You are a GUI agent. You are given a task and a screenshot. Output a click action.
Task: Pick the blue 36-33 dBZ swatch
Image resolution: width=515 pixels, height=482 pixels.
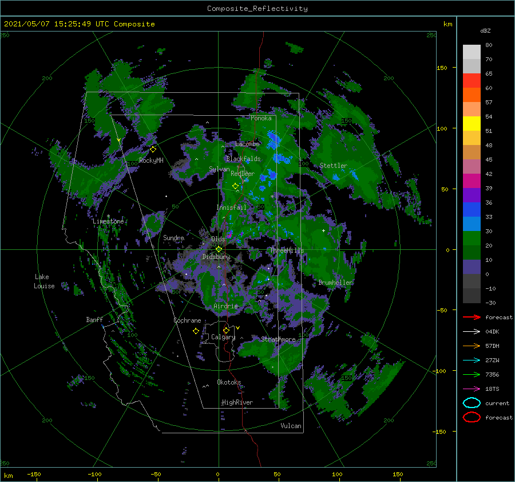(472, 210)
